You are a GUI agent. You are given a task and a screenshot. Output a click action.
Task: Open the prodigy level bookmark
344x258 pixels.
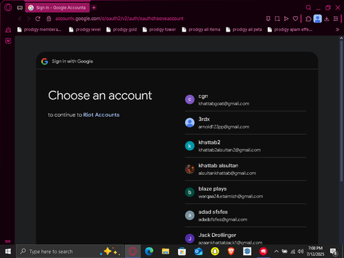pos(85,30)
